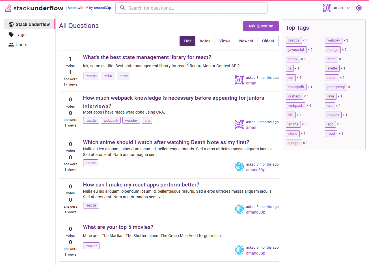Image resolution: width=369 pixels, height=265 pixels.
Task: Click the search magnifier icon
Action: pos(122,8)
